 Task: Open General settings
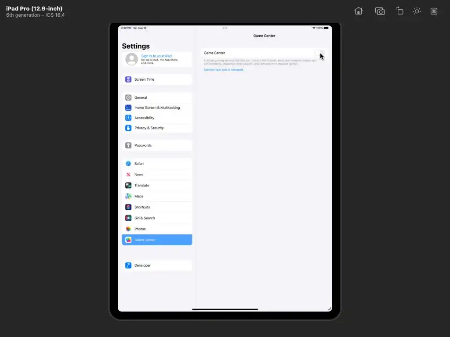157,97
